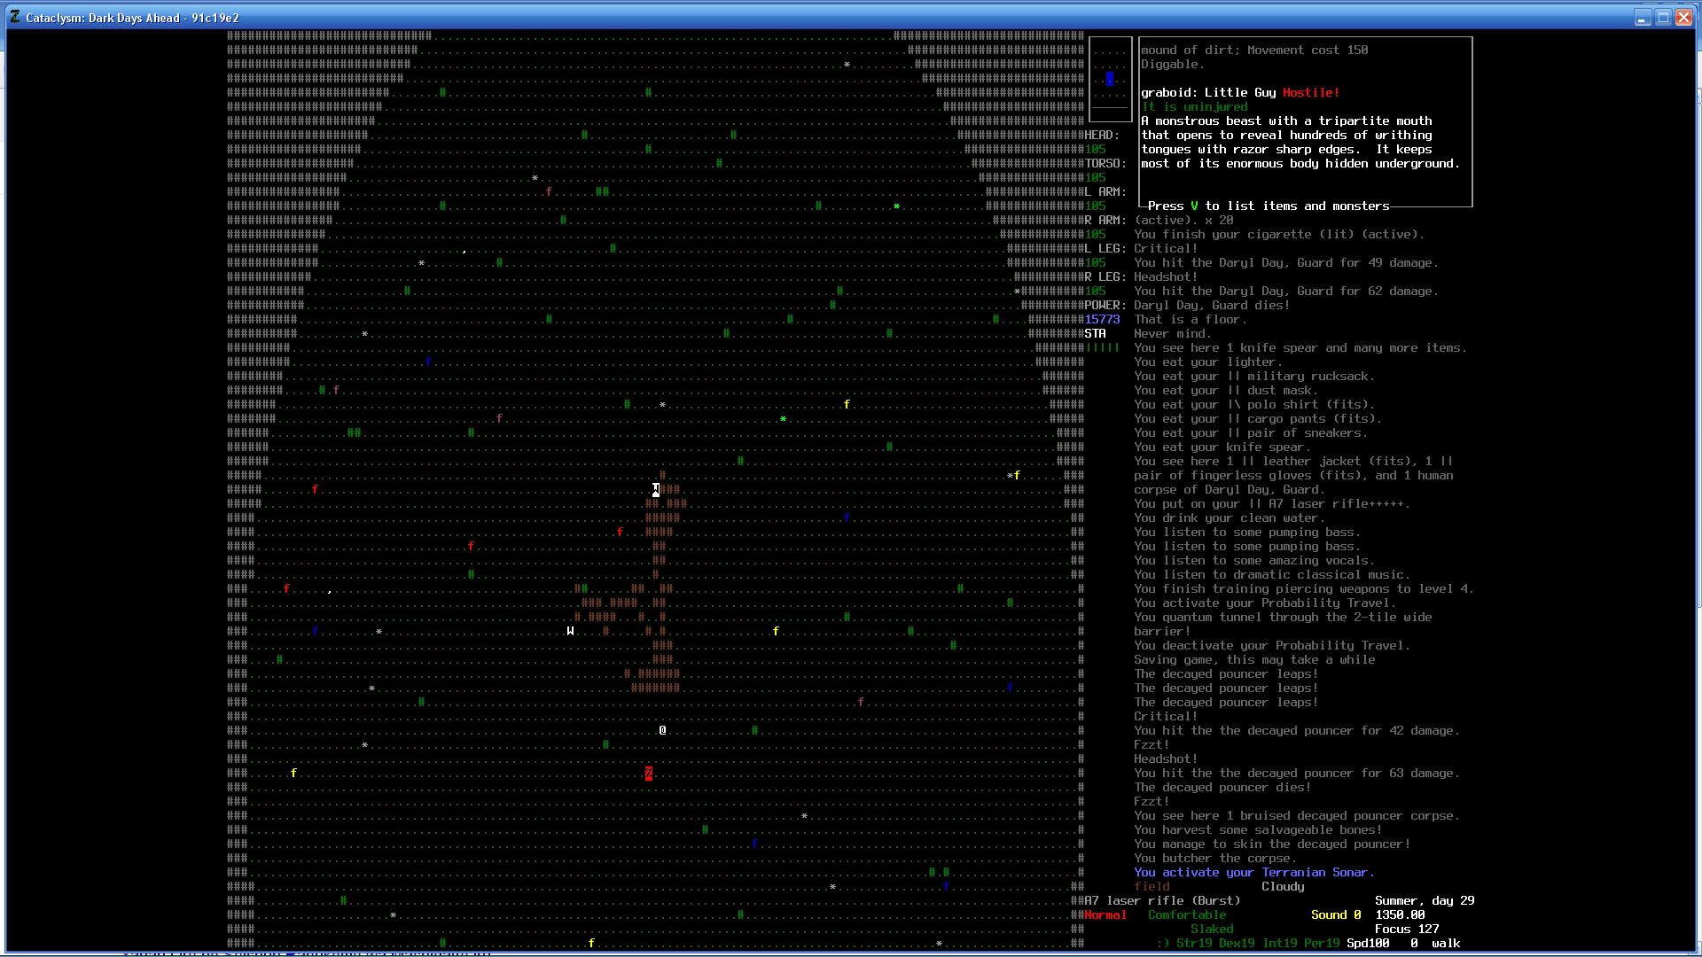Click the Focus 127 readout
Viewport: 1702px width, 957px height.
tap(1406, 929)
